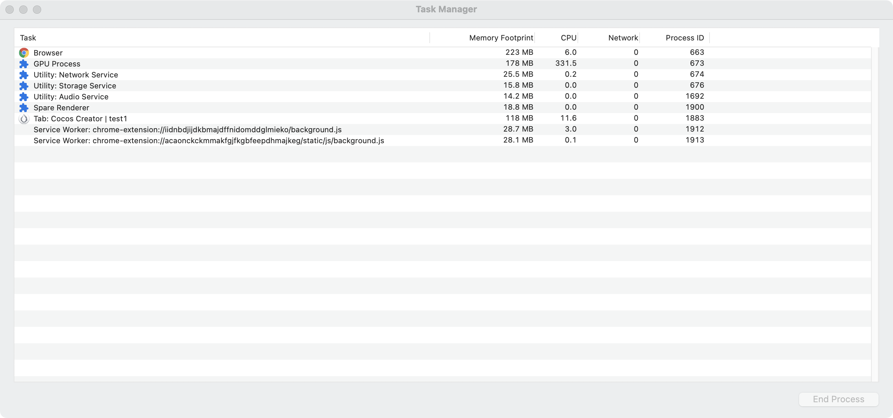Viewport: 893px width, 418px height.
Task: Sort by Memory Footprint column header
Action: click(501, 38)
